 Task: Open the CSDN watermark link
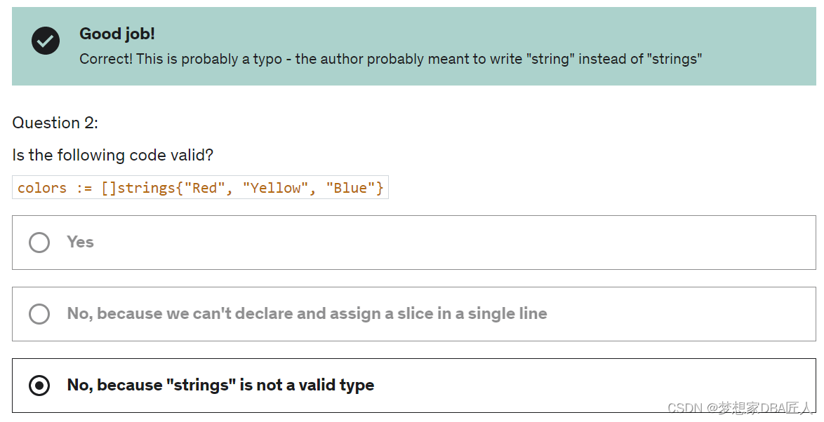tap(685, 407)
